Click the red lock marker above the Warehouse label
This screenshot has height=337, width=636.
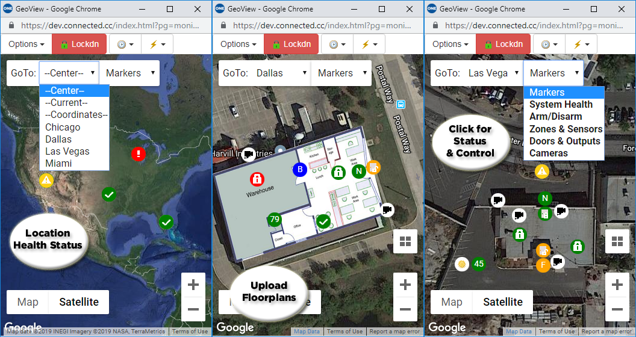257,178
